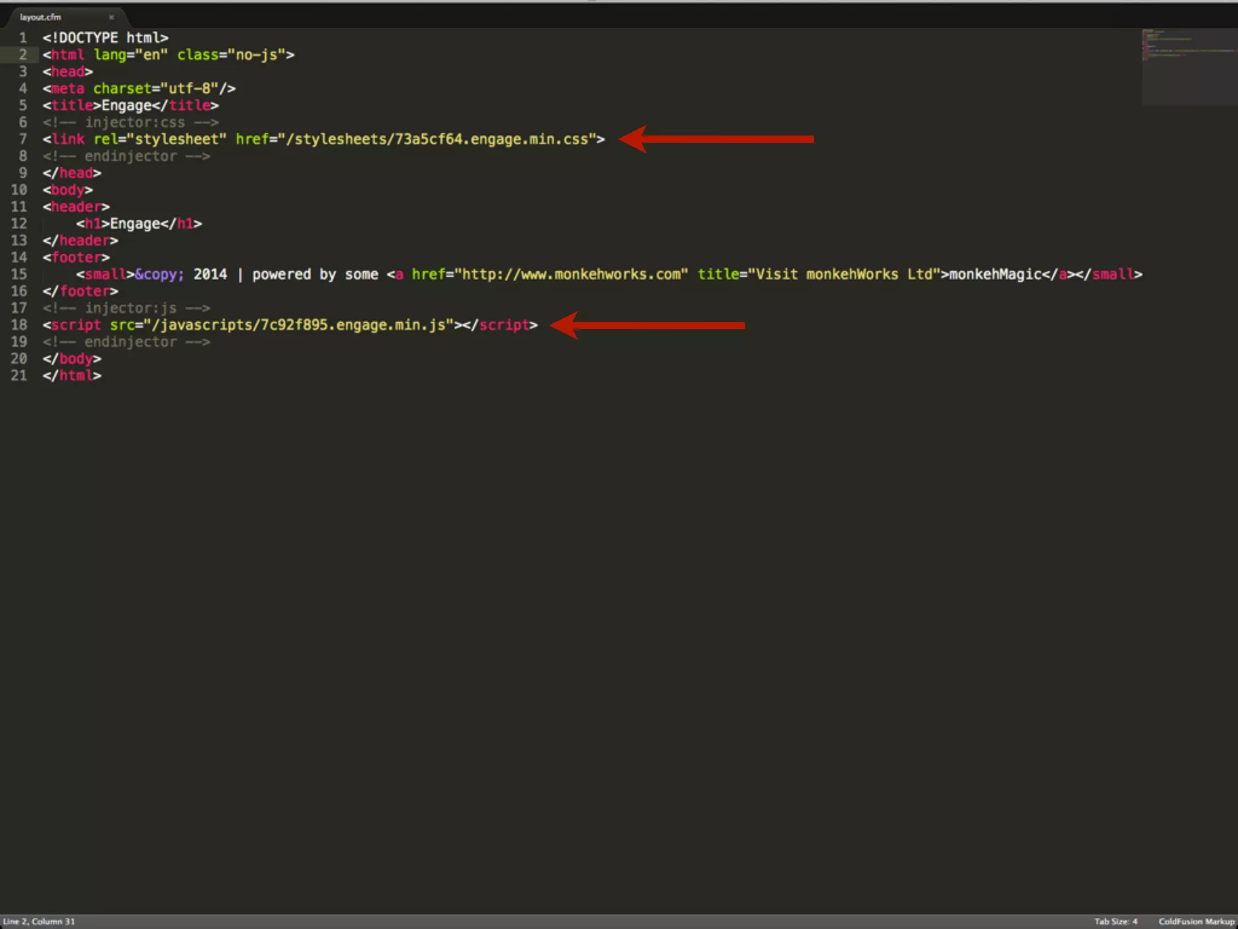The width and height of the screenshot is (1238, 929).
Task: Click the red arrow beside stylesheet link
Action: point(716,139)
